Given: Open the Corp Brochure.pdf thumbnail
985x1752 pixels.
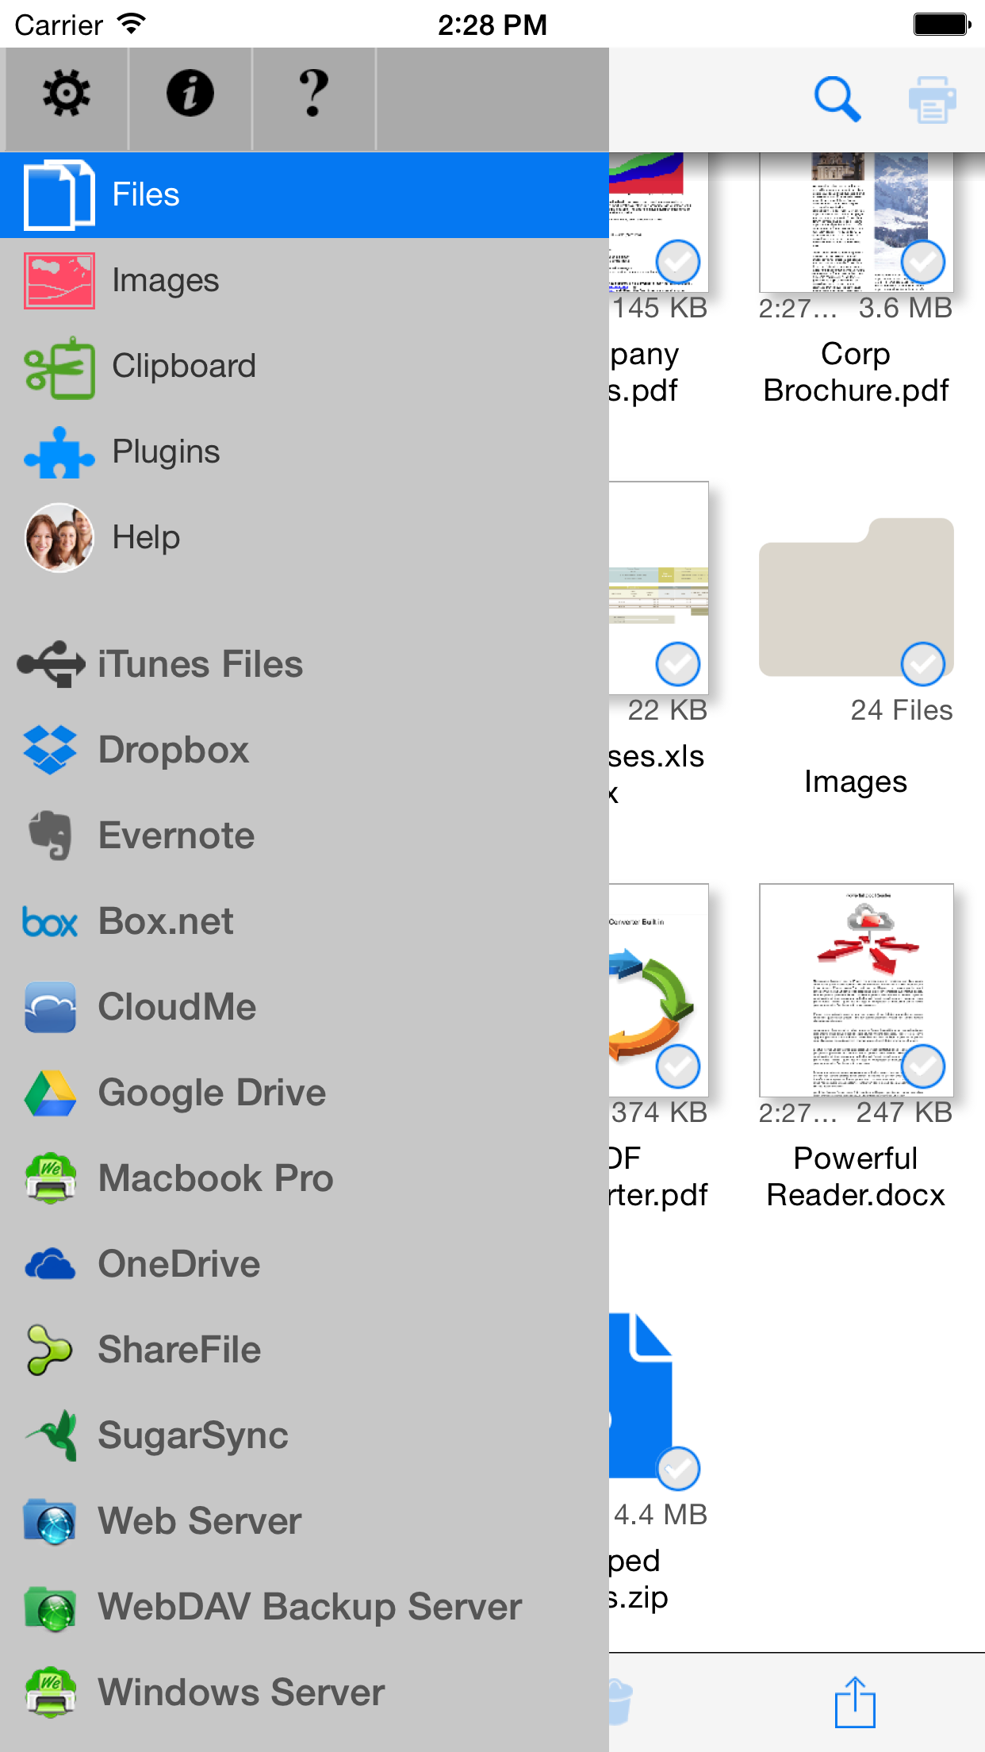Looking at the screenshot, I should (x=857, y=222).
